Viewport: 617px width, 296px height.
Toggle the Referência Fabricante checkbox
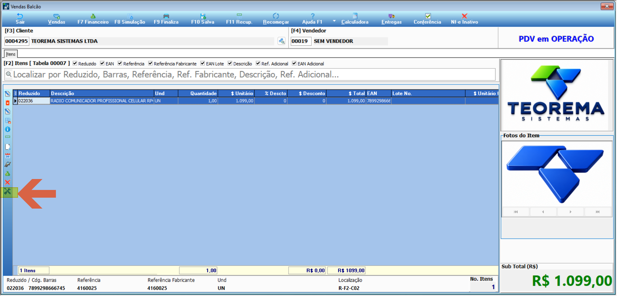(x=150, y=63)
